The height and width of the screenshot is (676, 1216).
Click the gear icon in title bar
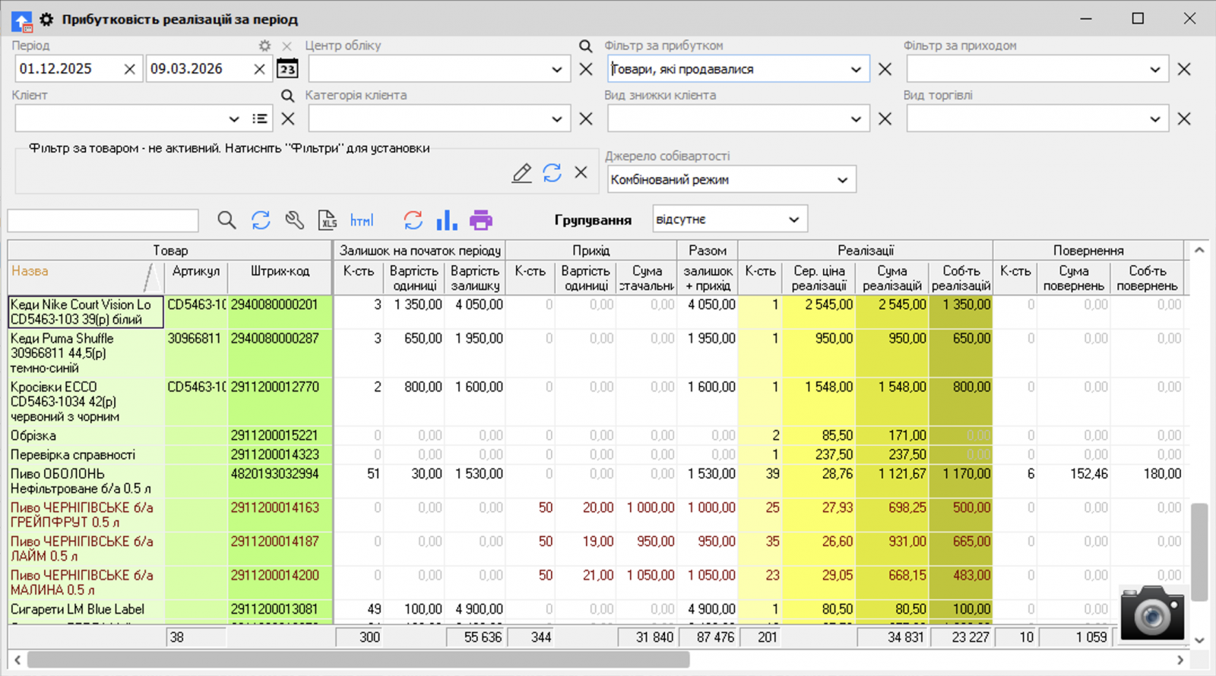coord(46,20)
